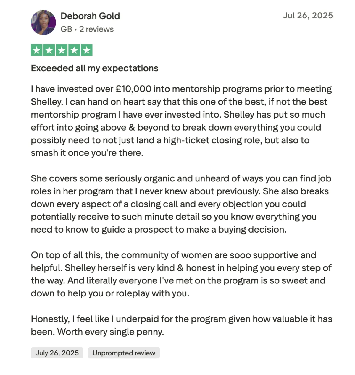Open the Deborah Gold reviewer name link
This screenshot has height=375, width=355.
coord(90,16)
